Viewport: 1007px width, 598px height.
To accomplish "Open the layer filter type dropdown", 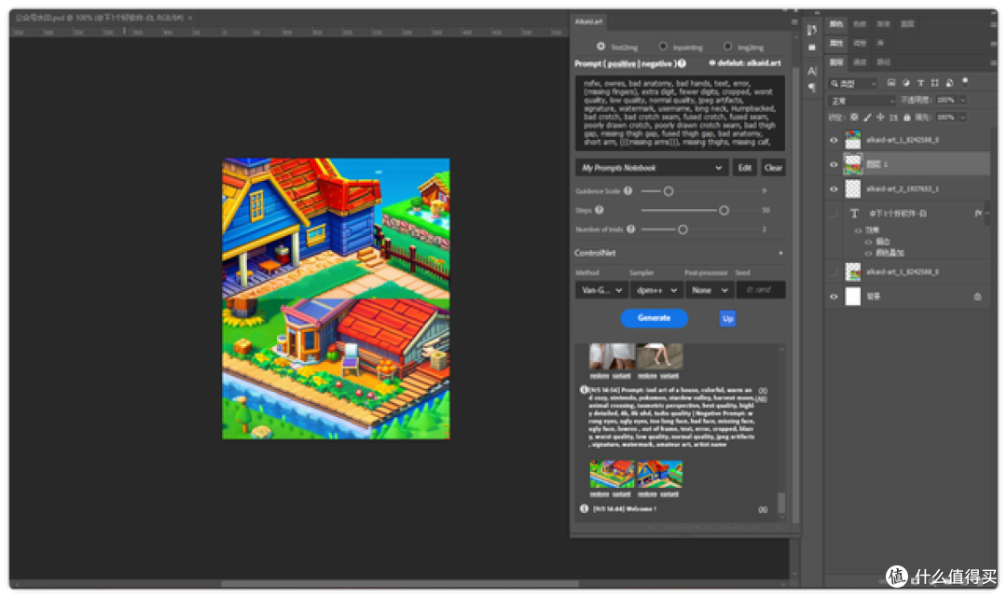I will click(x=852, y=84).
